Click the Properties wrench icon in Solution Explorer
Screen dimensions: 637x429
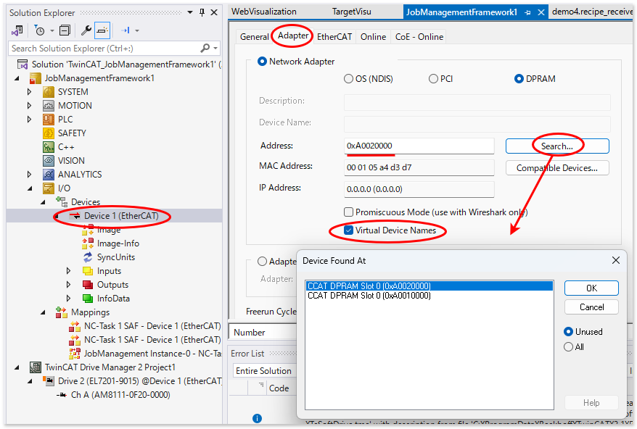click(x=86, y=30)
